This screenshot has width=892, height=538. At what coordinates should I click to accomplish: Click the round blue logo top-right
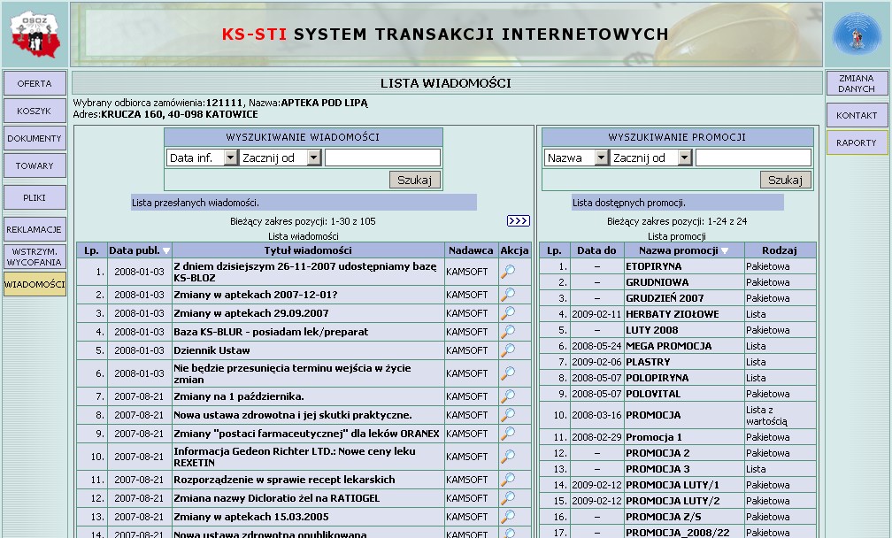855,35
